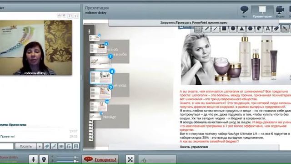Viewport: 291px width, 164px height.
Task: Select the arrow pointer tool
Action: tap(285, 29)
